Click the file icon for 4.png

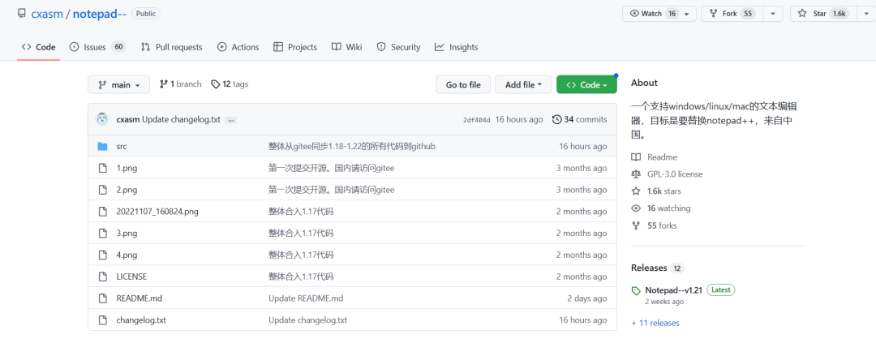(x=102, y=255)
